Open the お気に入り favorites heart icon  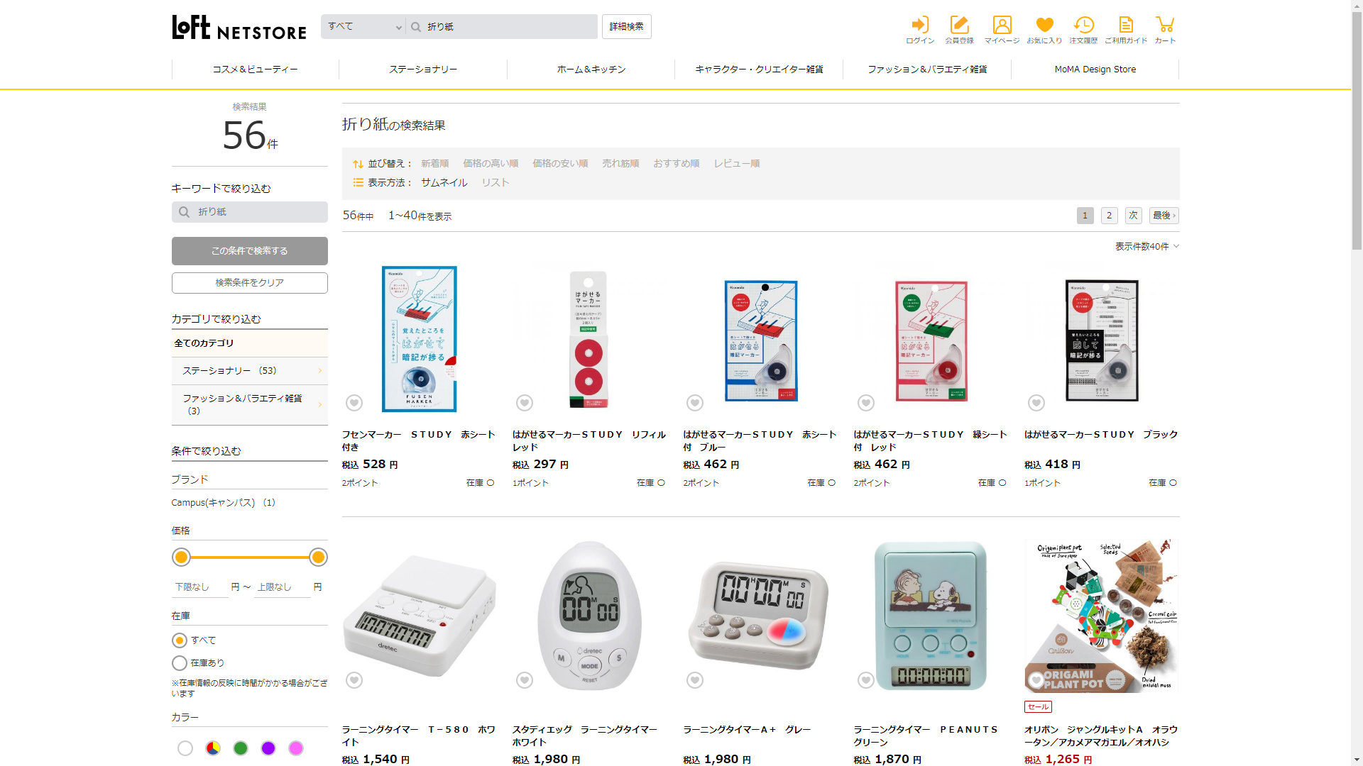pos(1044,30)
